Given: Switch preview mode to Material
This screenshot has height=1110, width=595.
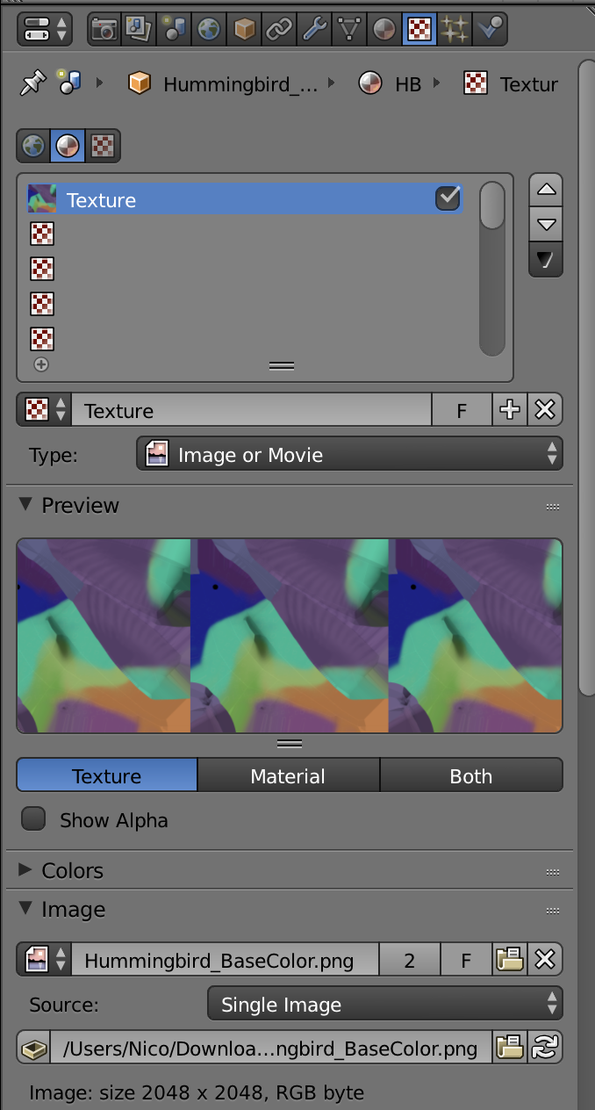Looking at the screenshot, I should pos(288,775).
